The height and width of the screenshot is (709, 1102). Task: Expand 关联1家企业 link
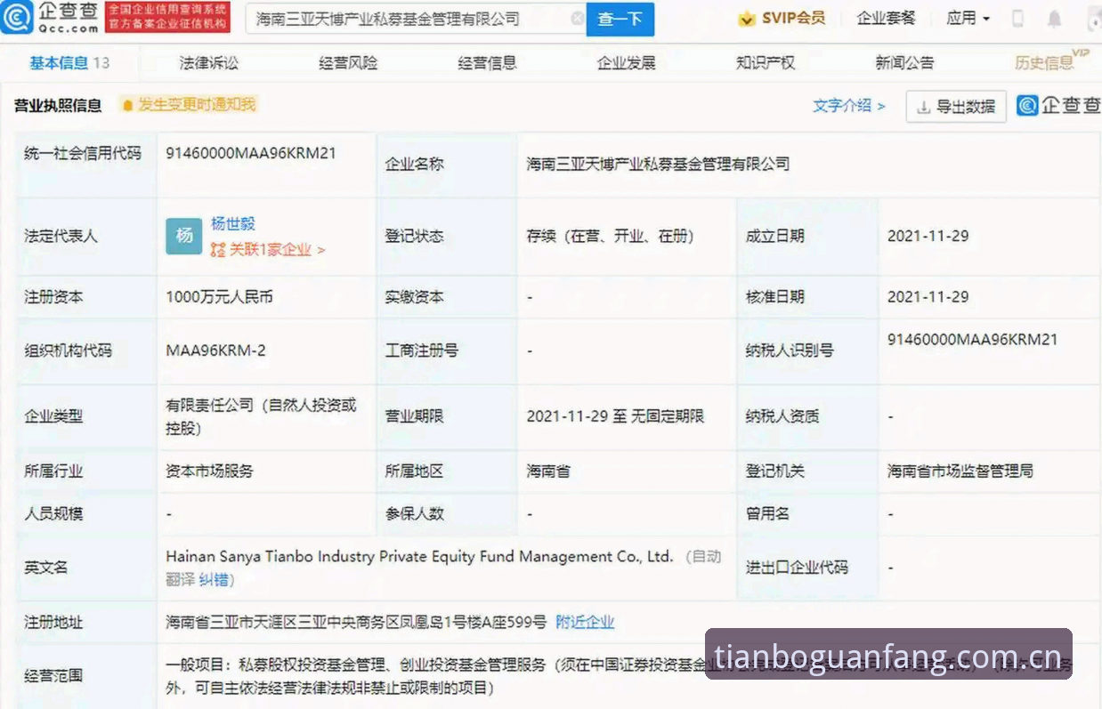(277, 250)
